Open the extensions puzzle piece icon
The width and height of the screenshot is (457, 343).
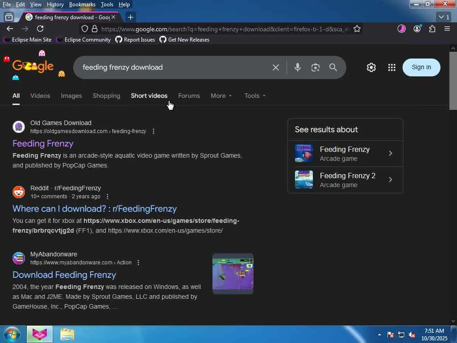tap(432, 29)
